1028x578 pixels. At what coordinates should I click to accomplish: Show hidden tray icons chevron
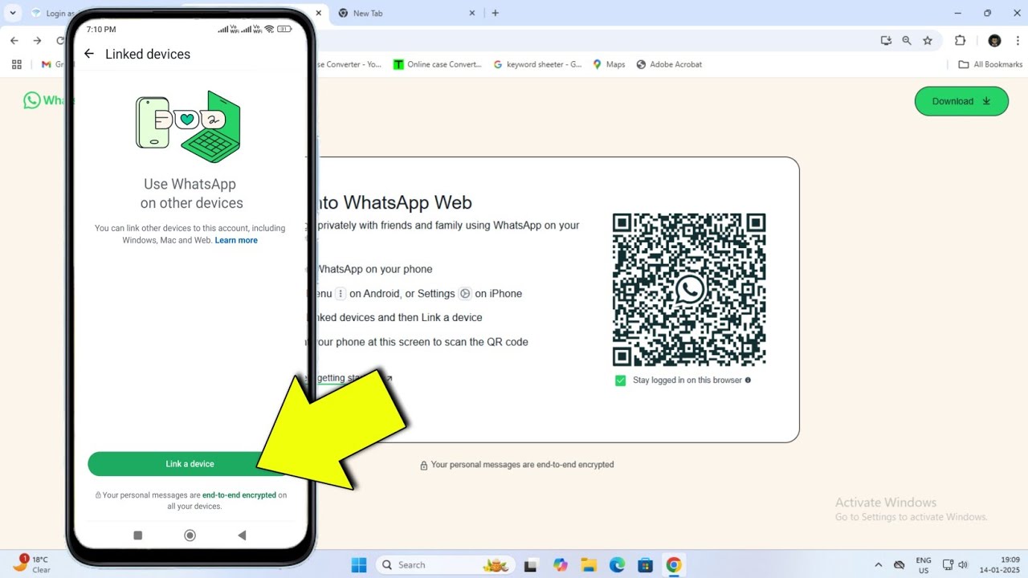(878, 565)
